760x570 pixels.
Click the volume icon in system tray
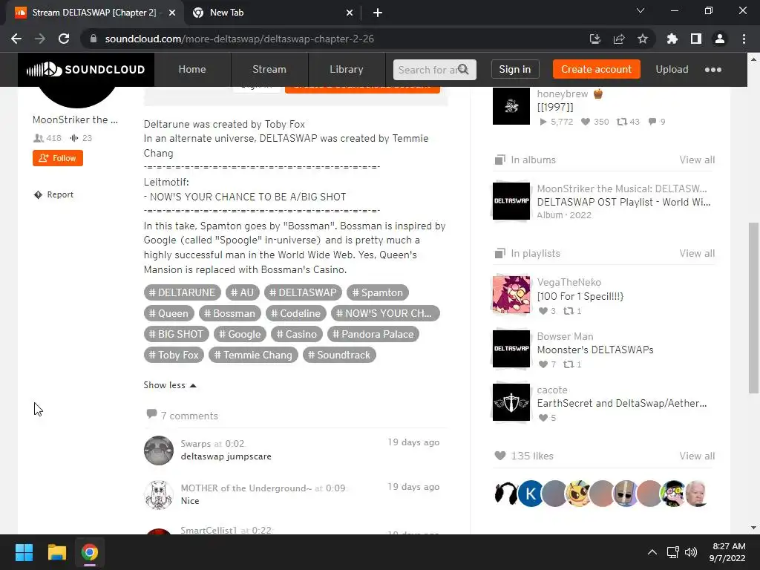691,552
